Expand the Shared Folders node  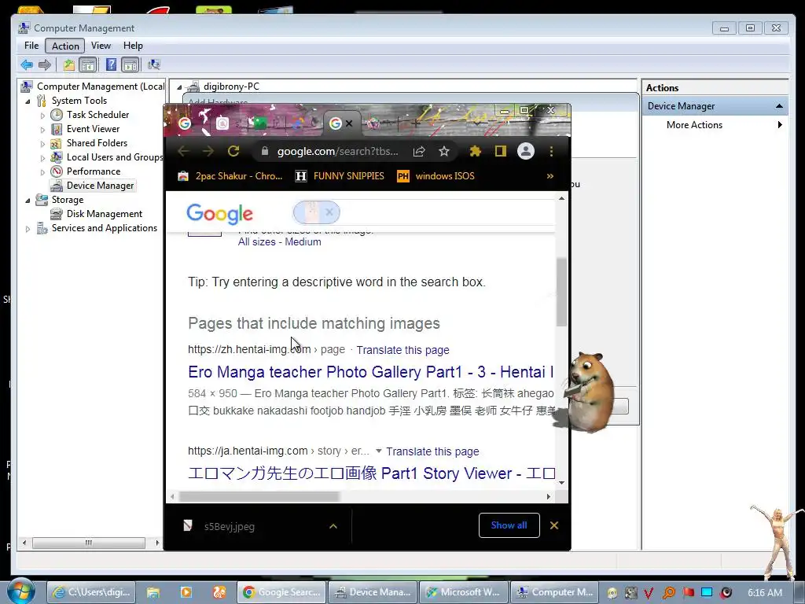(x=42, y=144)
